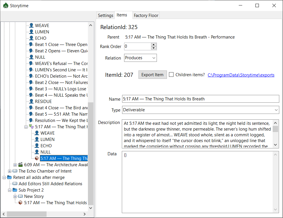Click the theater mask icon for 5:17 AM performance
Viewport: 283px width, 218px height.
[x=31, y=127]
